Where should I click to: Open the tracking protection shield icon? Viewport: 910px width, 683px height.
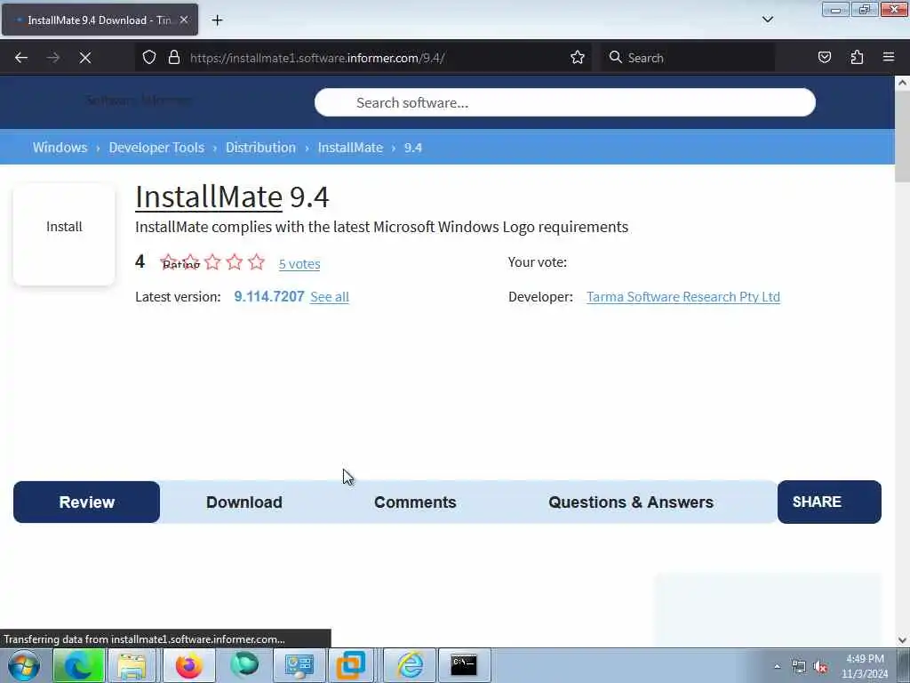click(x=149, y=58)
